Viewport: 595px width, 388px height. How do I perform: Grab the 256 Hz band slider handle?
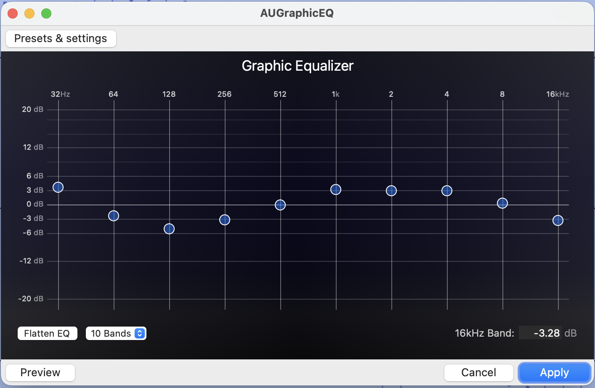click(225, 220)
